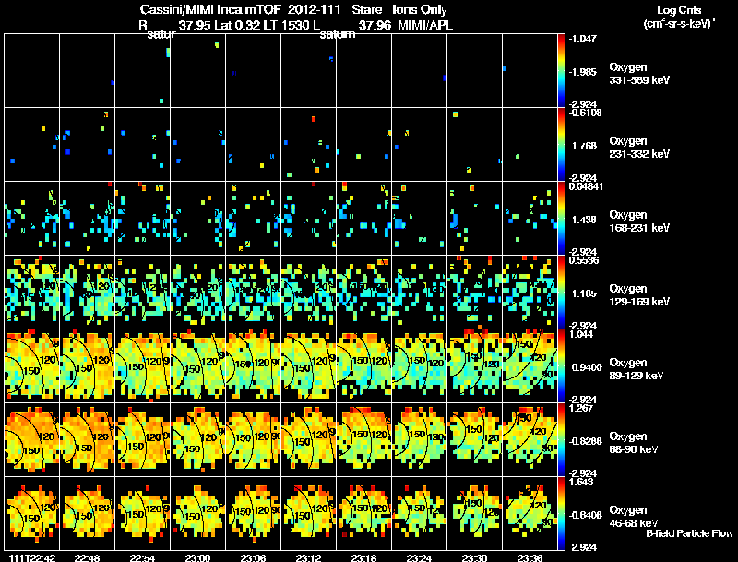This screenshot has height=562, width=738.
Task: Click the 22:54 panel in the 168-231 keV row
Action: coord(143,218)
